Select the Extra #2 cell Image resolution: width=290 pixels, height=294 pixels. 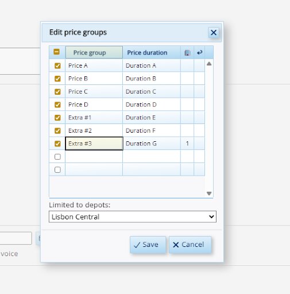coord(94,131)
